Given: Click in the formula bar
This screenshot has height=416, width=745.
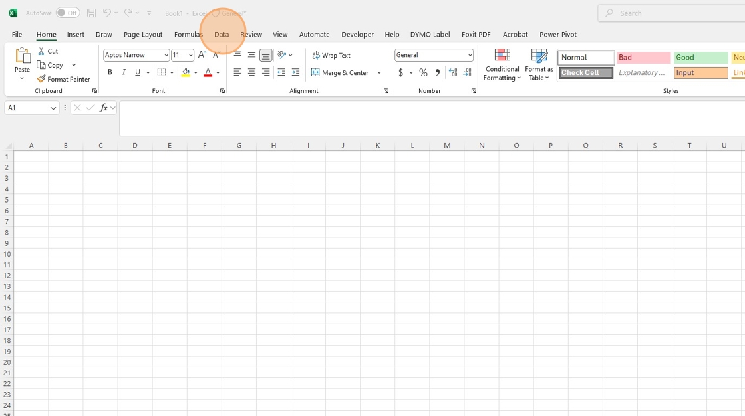Looking at the screenshot, I should click(x=432, y=118).
